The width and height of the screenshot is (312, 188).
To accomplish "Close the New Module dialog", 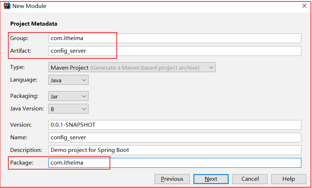I will (304, 6).
